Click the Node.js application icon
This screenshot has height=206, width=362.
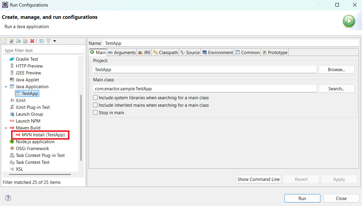click(x=12, y=142)
